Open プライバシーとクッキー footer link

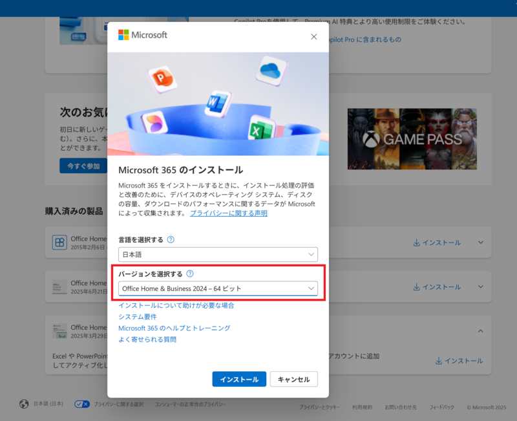pos(319,407)
